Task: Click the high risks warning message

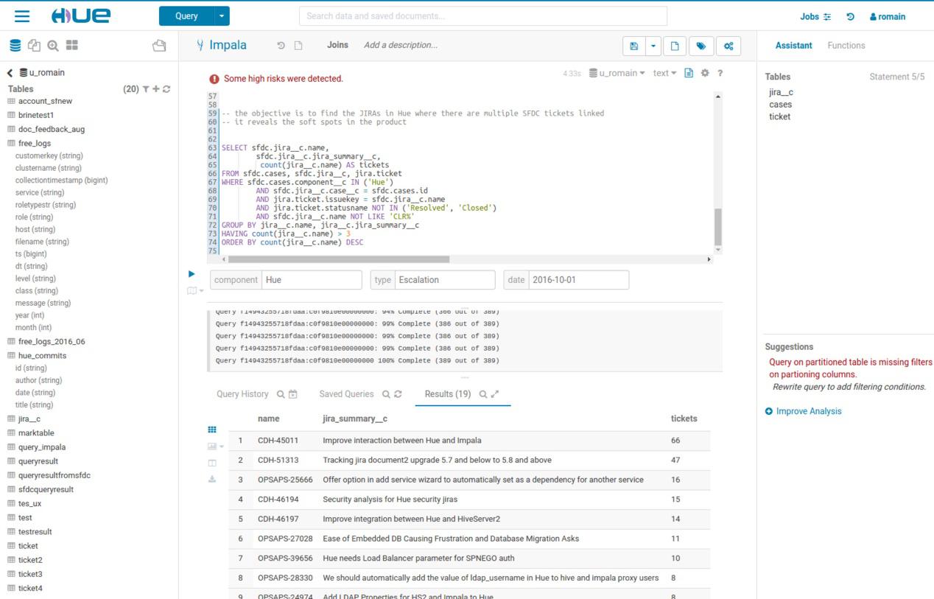Action: pyautogui.click(x=283, y=79)
